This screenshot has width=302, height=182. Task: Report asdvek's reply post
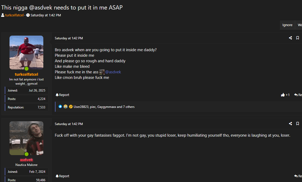(x=62, y=176)
